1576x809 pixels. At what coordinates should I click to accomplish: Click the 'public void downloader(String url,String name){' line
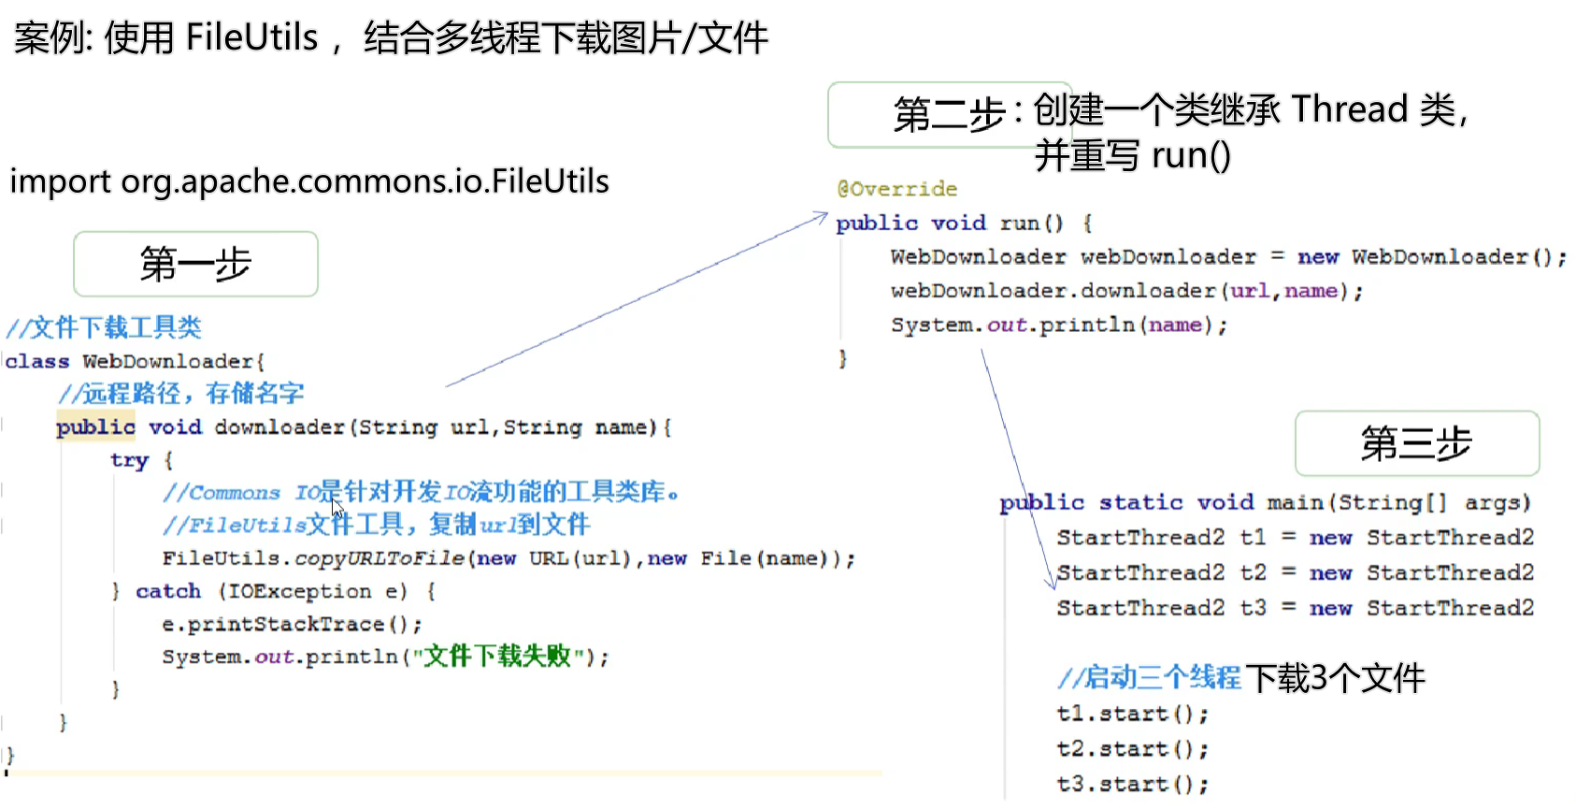(364, 427)
